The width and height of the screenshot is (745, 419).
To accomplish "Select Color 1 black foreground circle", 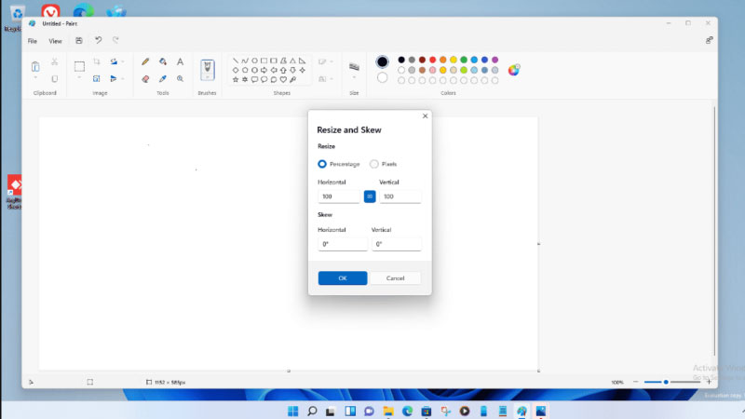I will click(382, 61).
